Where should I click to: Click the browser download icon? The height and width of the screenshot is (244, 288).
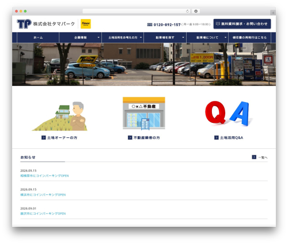pos(196,11)
